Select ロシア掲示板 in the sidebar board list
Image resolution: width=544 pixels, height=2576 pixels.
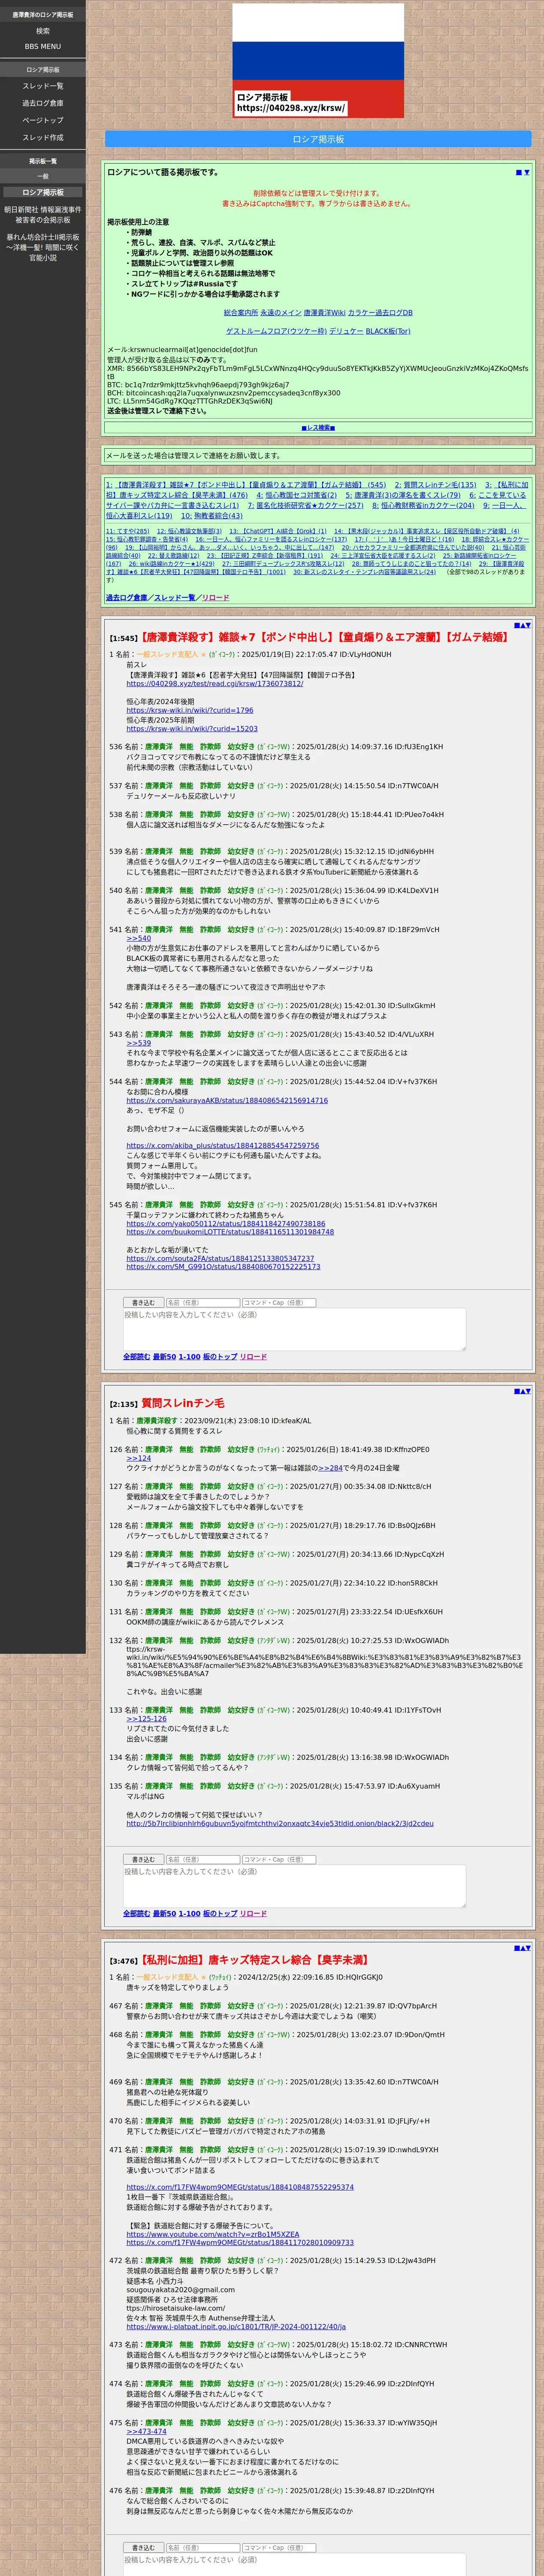point(43,192)
